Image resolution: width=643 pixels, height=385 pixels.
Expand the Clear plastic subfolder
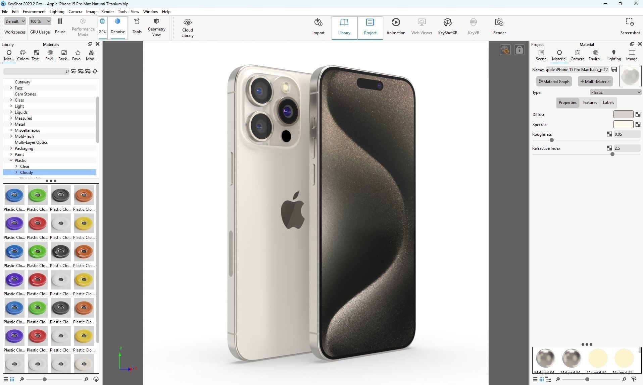(x=16, y=166)
